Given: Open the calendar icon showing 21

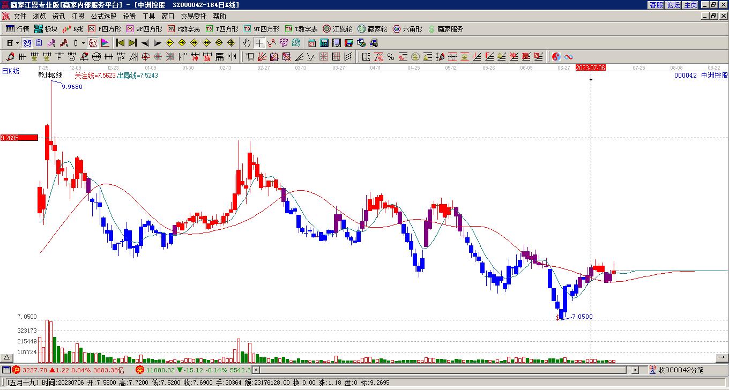Looking at the screenshot, I should coord(312,43).
